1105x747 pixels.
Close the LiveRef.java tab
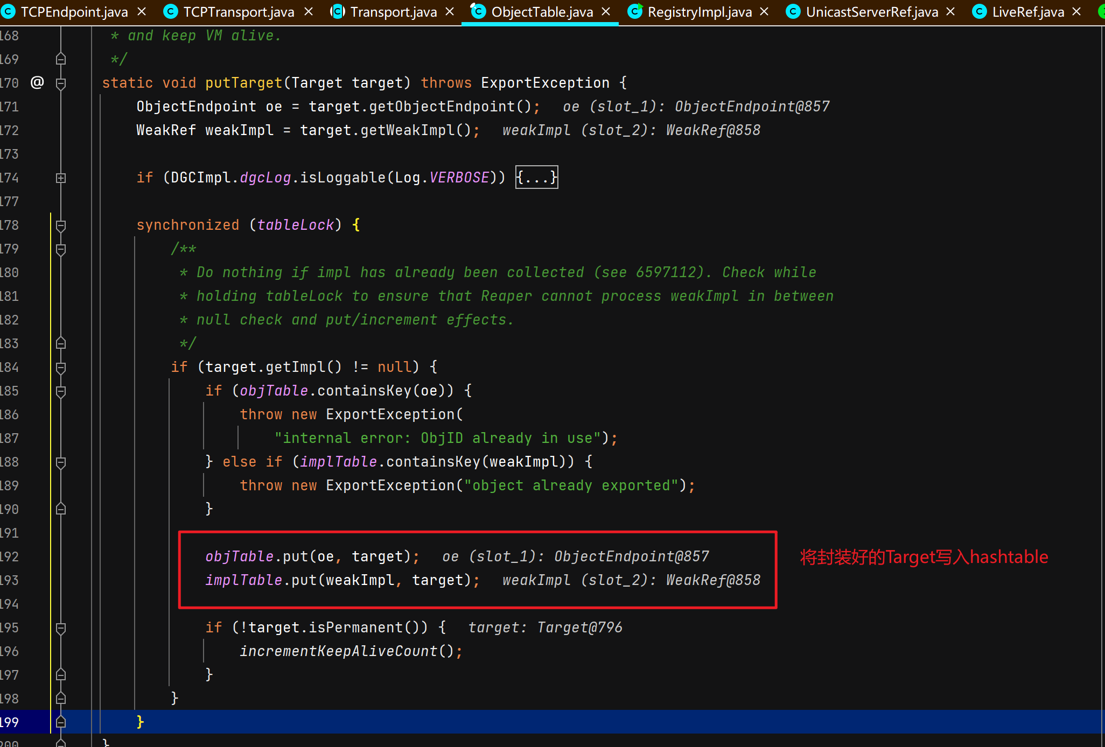pyautogui.click(x=1076, y=11)
